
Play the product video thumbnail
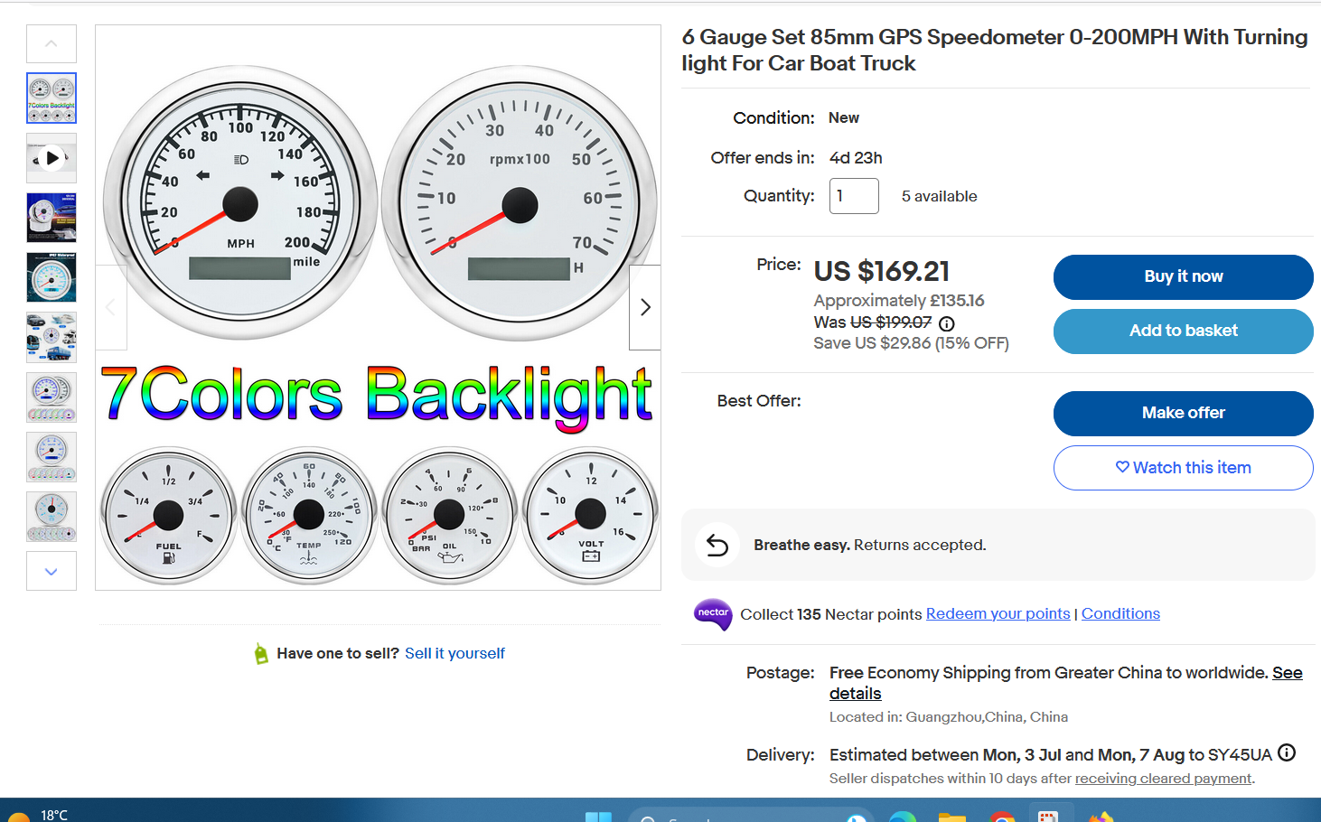[52, 158]
